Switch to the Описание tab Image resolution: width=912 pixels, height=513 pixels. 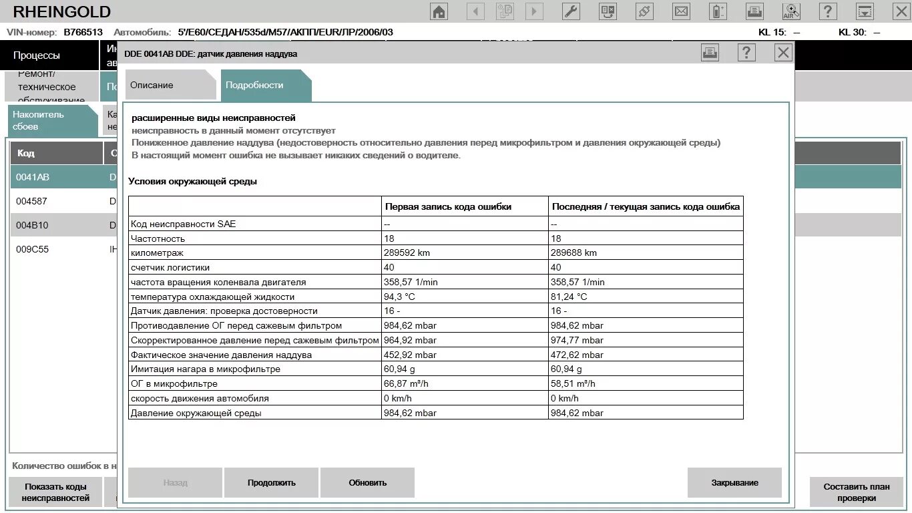170,85
